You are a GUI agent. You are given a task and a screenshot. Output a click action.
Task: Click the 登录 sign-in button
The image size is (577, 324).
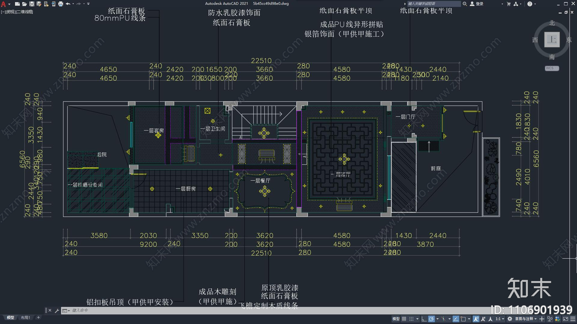[477, 4]
